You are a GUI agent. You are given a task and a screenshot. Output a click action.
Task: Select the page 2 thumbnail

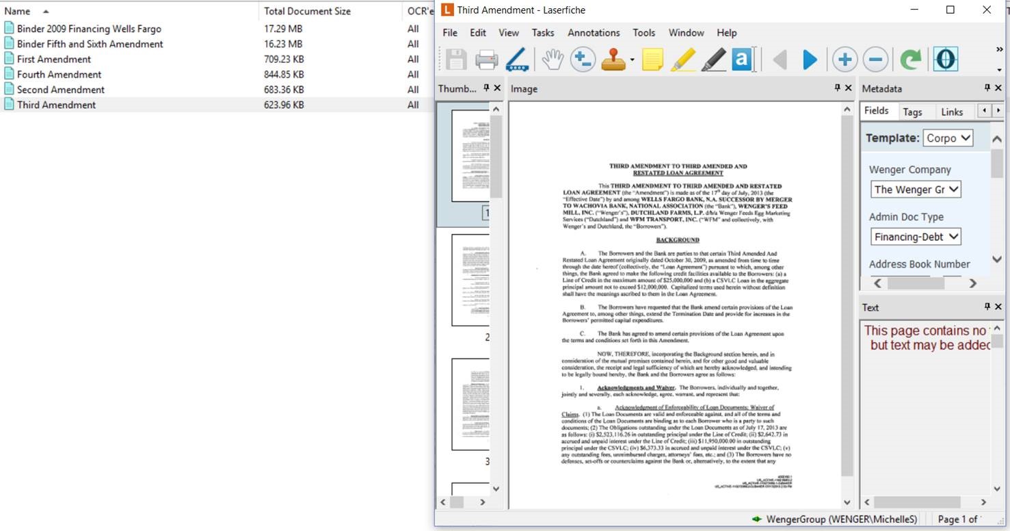coord(470,280)
